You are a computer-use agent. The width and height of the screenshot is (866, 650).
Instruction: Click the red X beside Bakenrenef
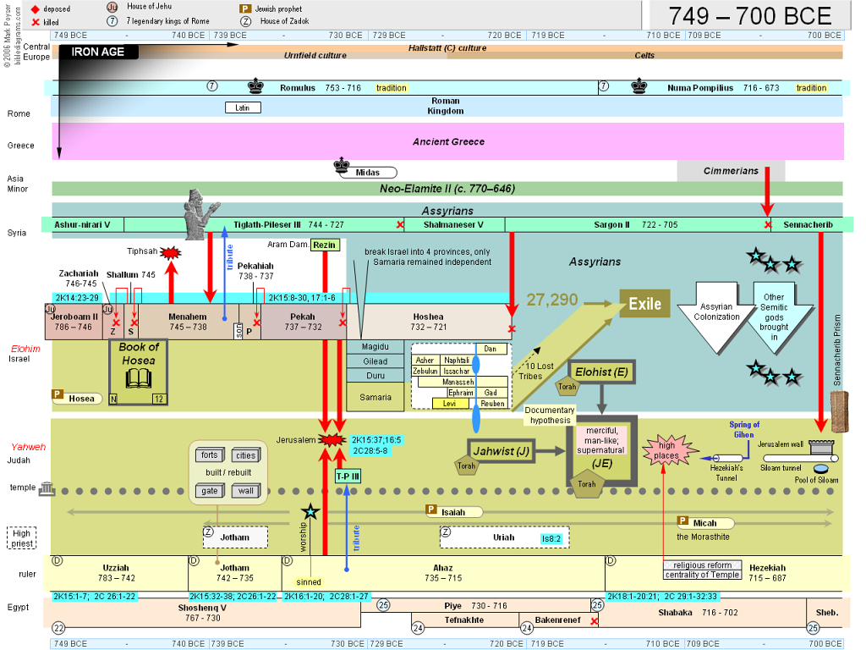click(x=595, y=621)
